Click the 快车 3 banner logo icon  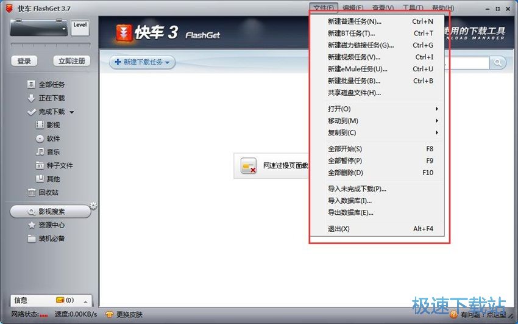124,34
